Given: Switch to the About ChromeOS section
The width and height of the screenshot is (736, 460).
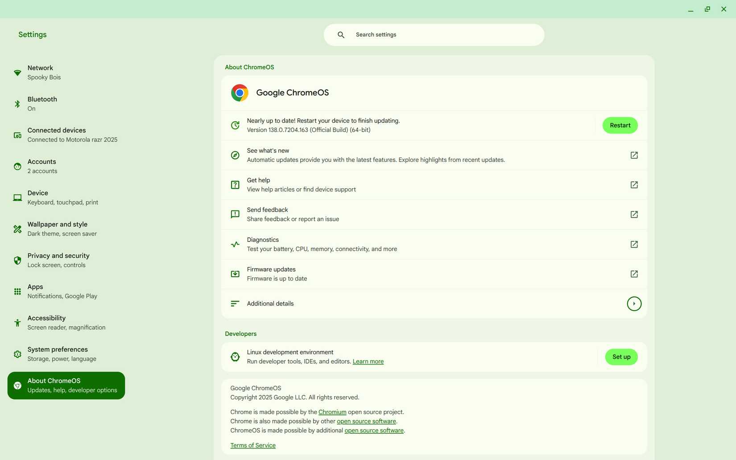Looking at the screenshot, I should pyautogui.click(x=66, y=385).
